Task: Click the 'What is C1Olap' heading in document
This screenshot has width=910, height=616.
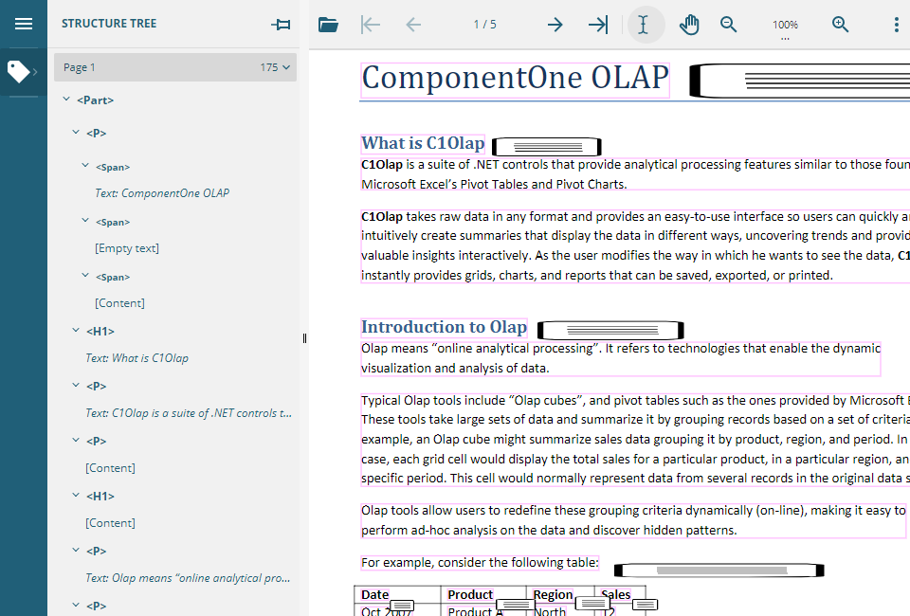Action: [423, 143]
